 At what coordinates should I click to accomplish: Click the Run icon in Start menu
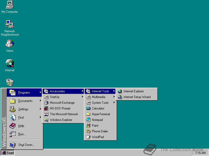click(13, 134)
